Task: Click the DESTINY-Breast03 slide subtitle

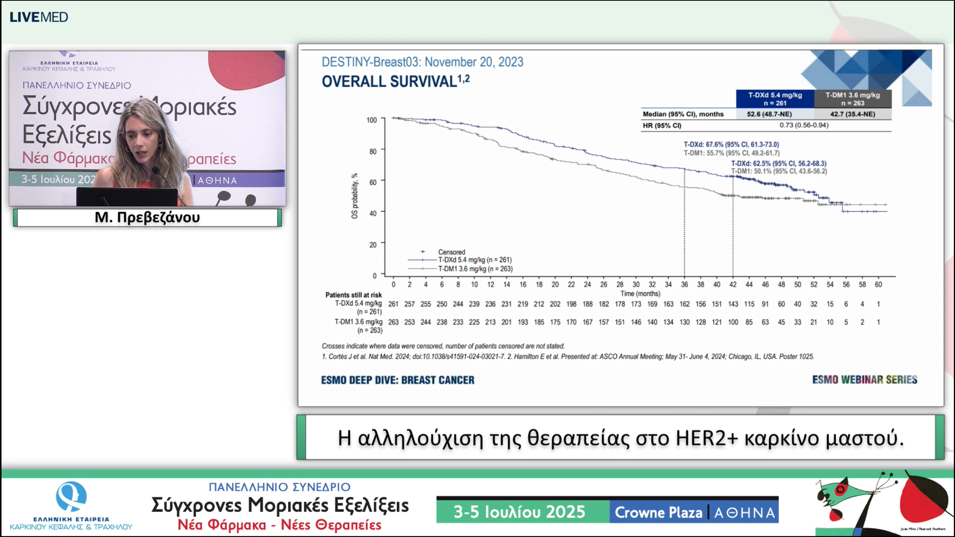Action: click(x=422, y=62)
